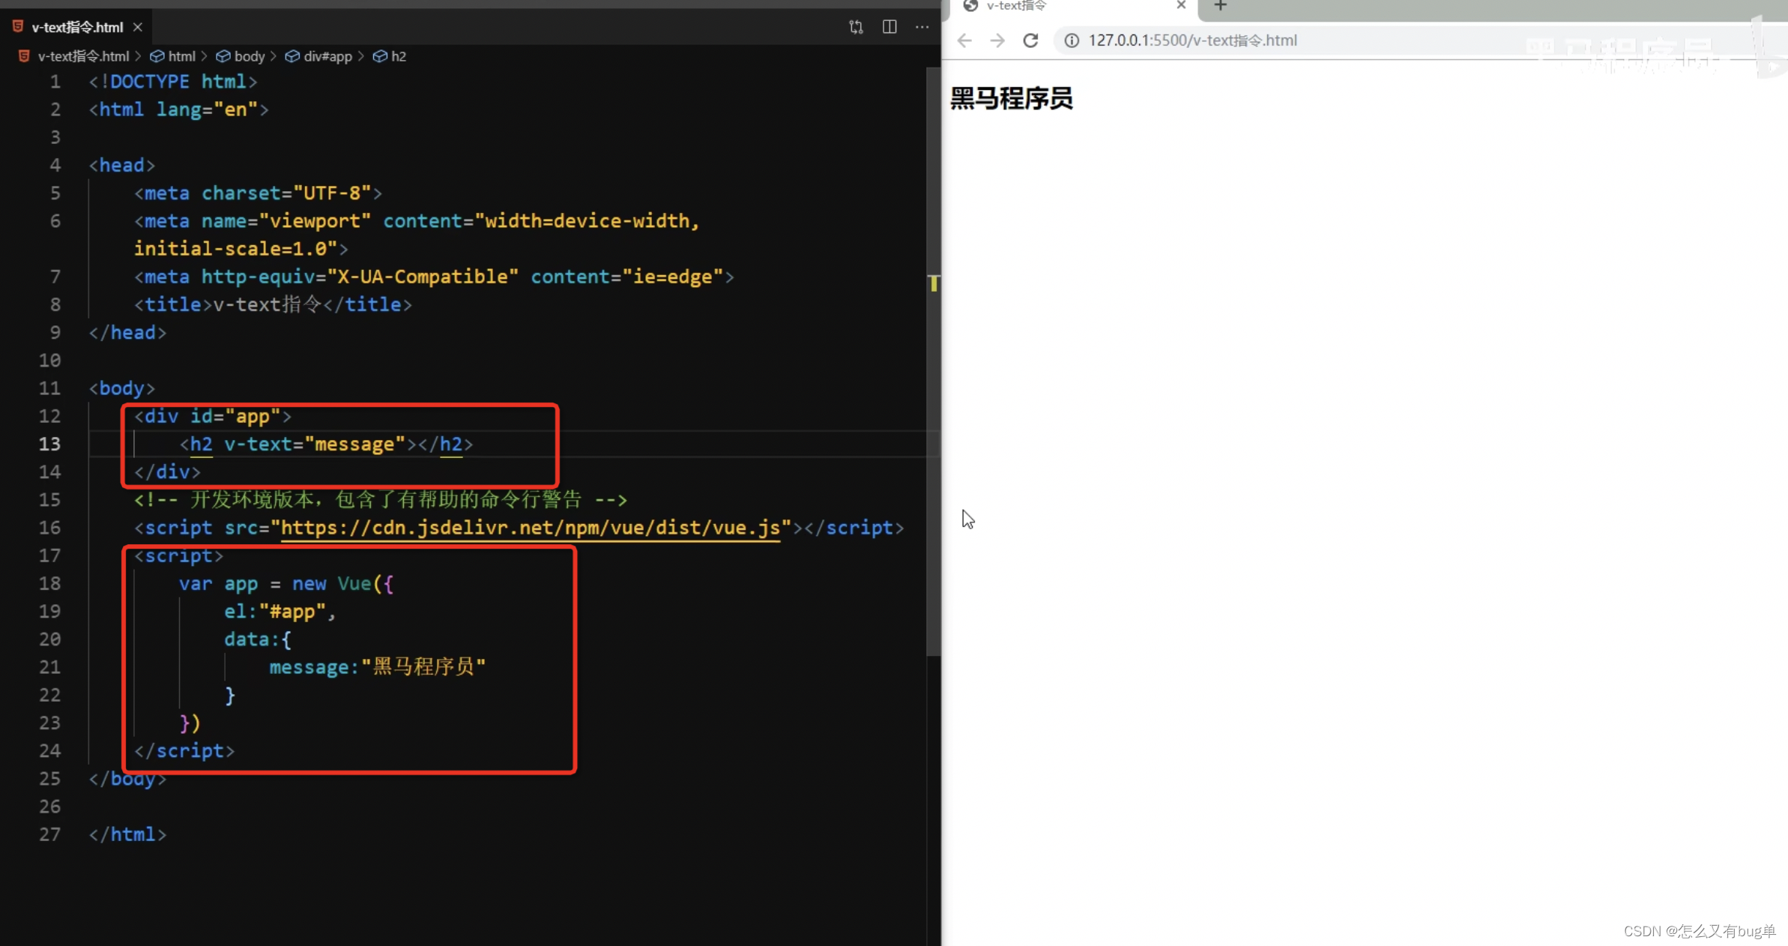The image size is (1788, 946).
Task: Close the v-text指令.html editor tab
Action: pyautogui.click(x=138, y=27)
